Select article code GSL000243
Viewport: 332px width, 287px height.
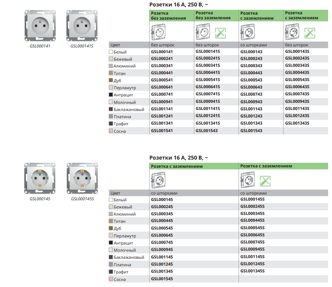251,59
